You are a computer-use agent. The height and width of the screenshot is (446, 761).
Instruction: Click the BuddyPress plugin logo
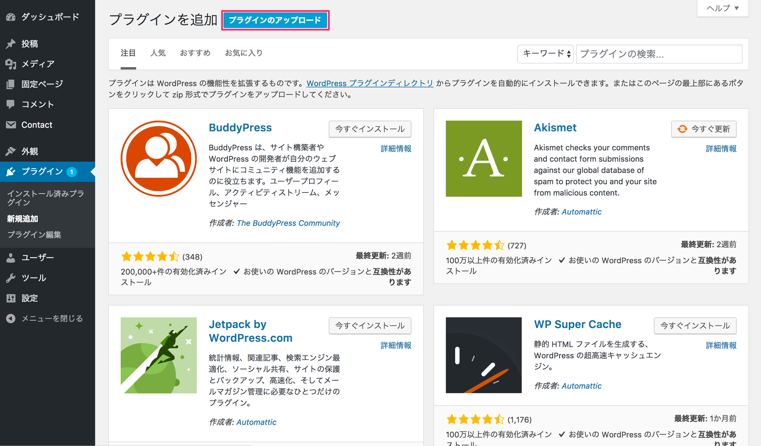[159, 159]
